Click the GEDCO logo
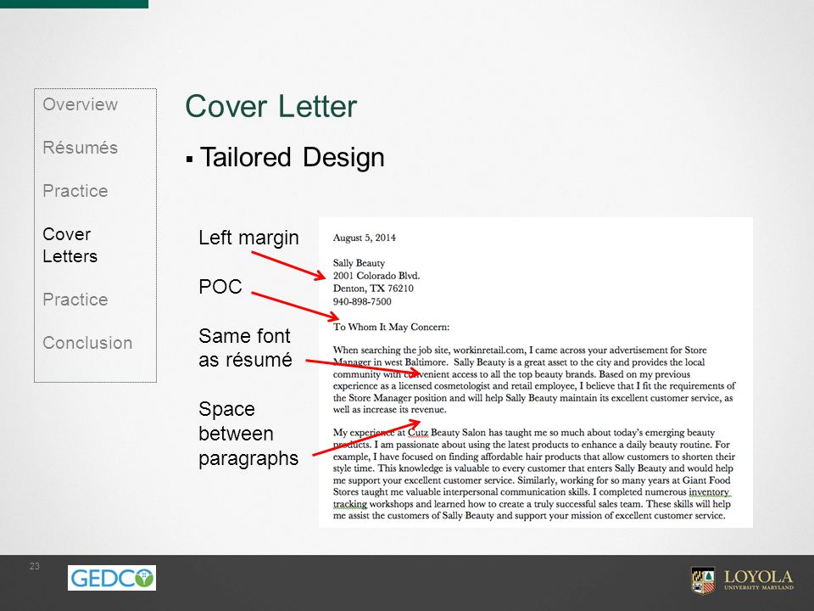814x611 pixels. click(112, 578)
